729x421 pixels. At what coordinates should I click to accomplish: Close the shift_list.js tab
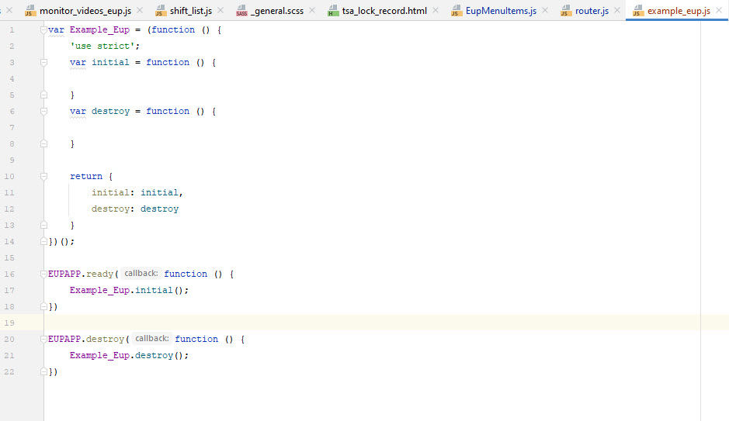220,10
